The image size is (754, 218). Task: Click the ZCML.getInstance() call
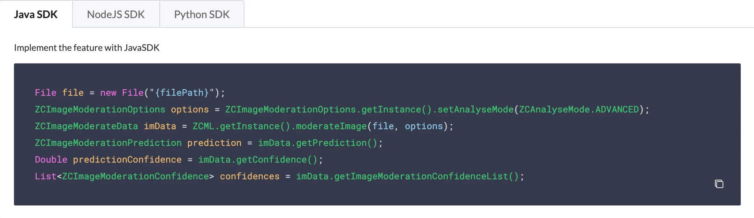pyautogui.click(x=241, y=126)
